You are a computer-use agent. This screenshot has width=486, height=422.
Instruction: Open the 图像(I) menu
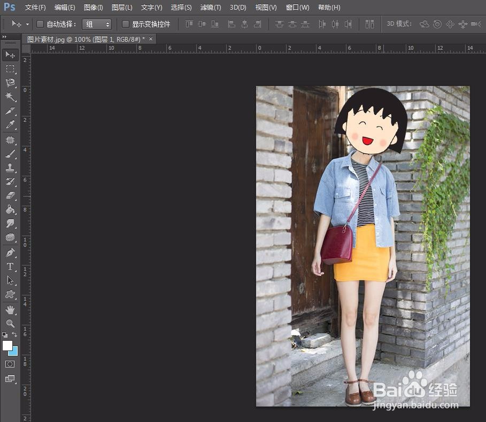tap(93, 7)
